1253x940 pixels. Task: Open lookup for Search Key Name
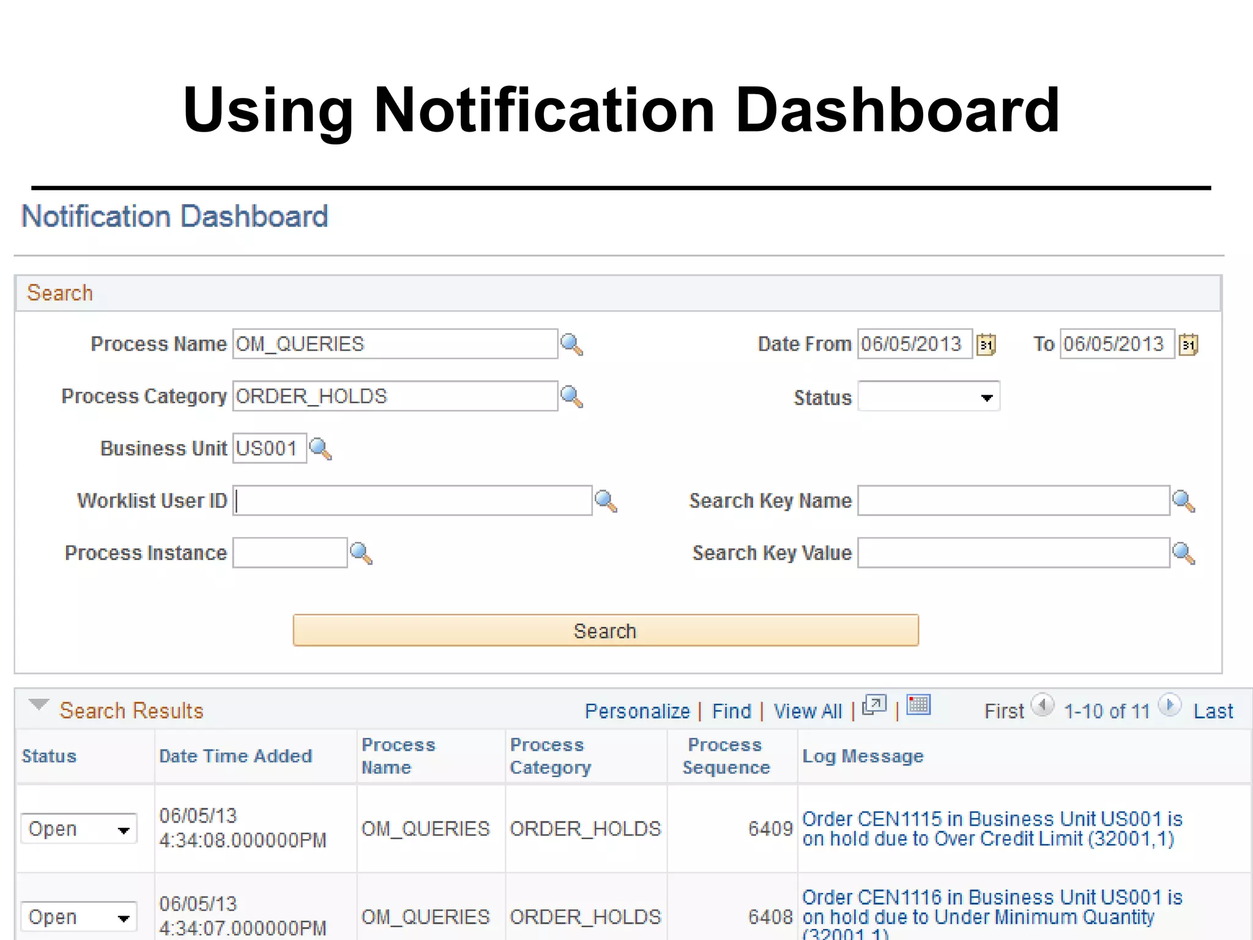1184,501
